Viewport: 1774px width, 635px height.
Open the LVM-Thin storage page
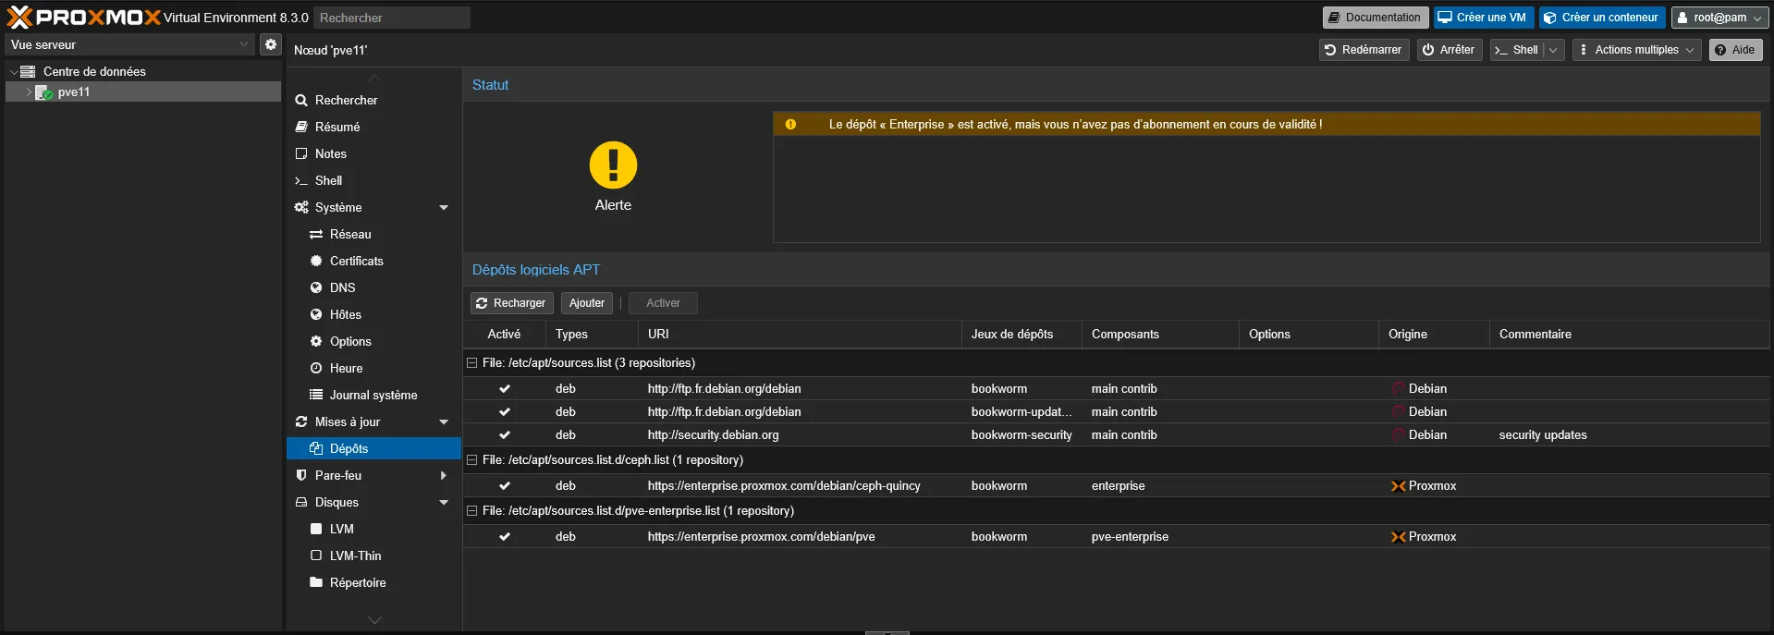355,556
